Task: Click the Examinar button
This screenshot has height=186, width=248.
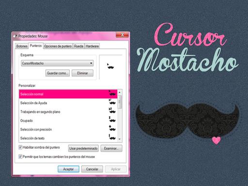Action: (x=111, y=148)
